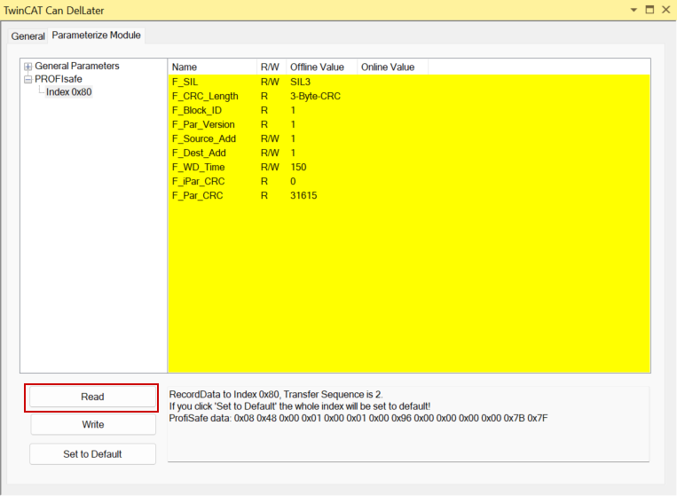Switch to the General tab
Viewport: 677px width, 496px height.
[28, 35]
